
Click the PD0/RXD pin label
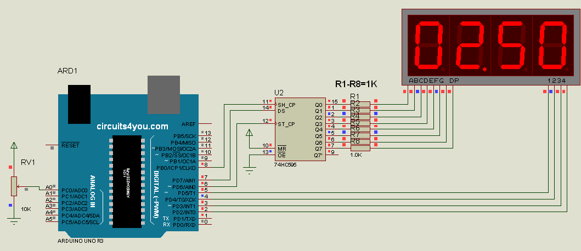pyautogui.click(x=184, y=225)
